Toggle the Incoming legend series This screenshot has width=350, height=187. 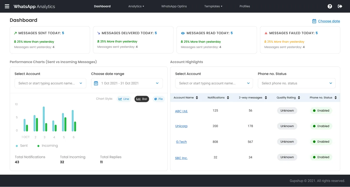pyautogui.click(x=48, y=146)
